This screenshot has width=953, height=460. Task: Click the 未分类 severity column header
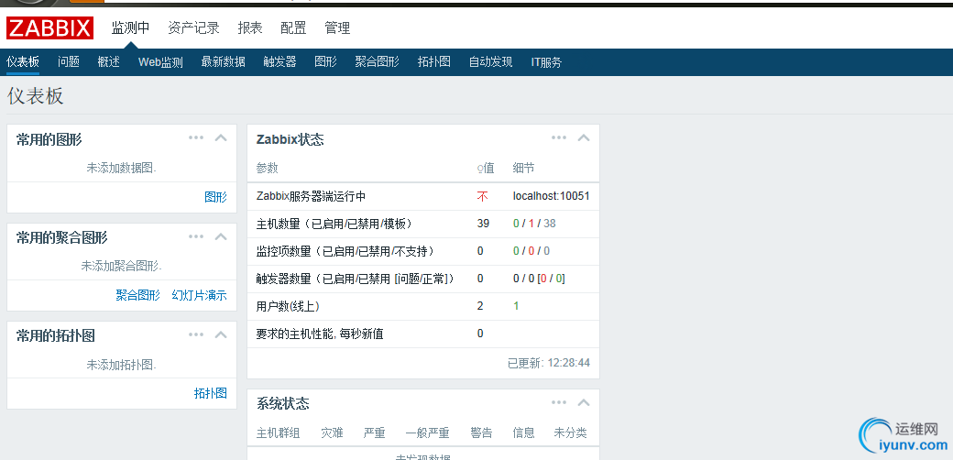pos(570,433)
